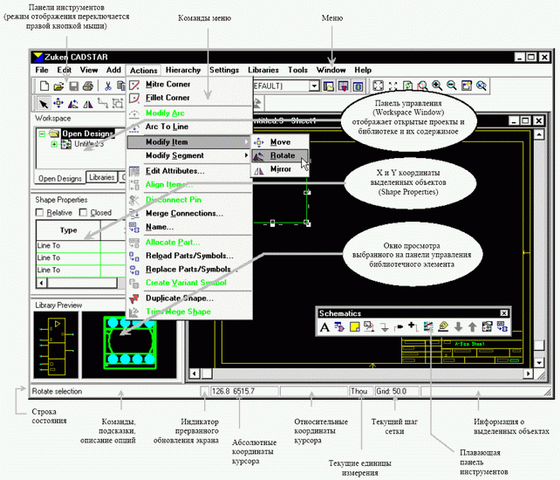Click the Type column header
The image size is (560, 480).
point(68,230)
